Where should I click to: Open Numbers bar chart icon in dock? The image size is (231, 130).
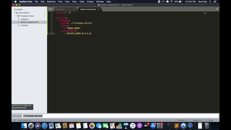pos(119,126)
